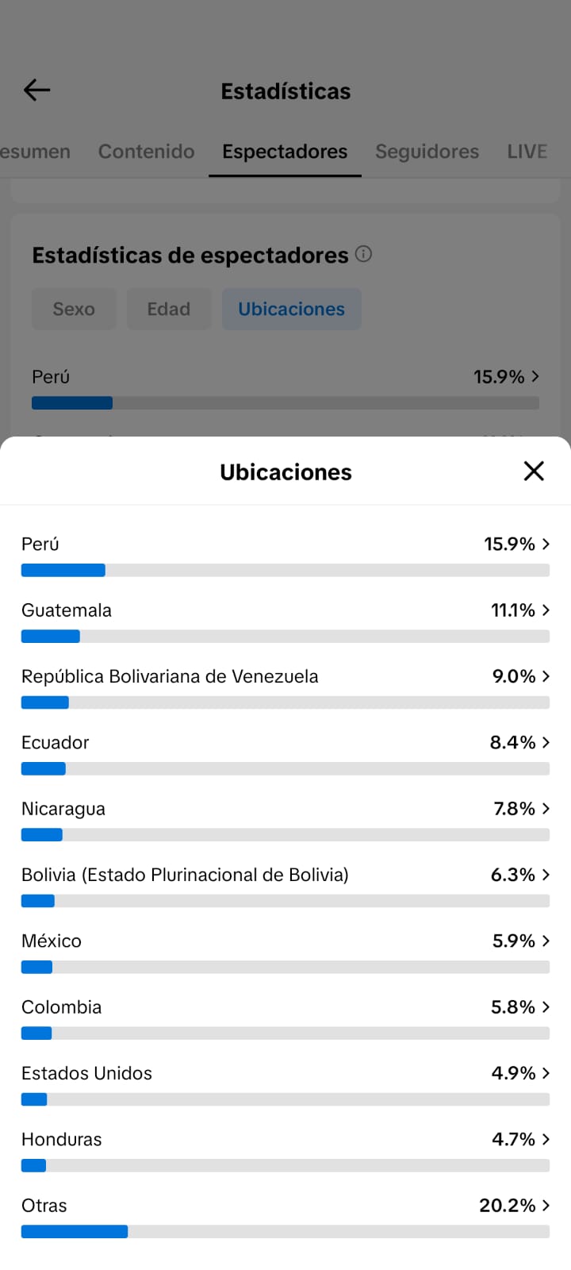
Task: Expand the Perú chevron in the Ubicaciones list
Action: 546,544
